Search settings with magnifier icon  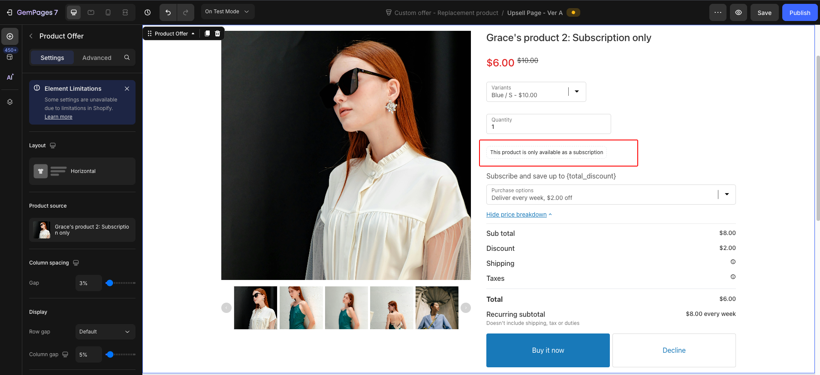click(127, 57)
